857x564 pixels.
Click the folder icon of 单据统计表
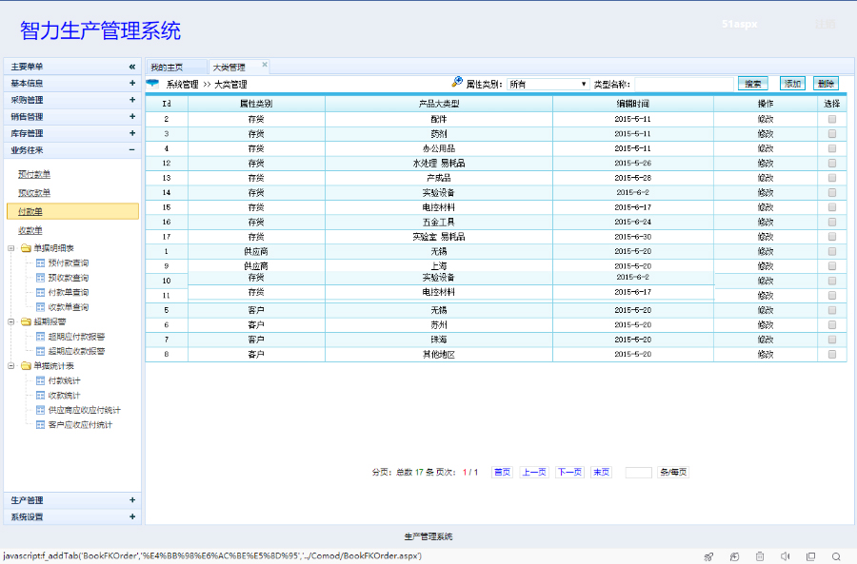[26, 366]
